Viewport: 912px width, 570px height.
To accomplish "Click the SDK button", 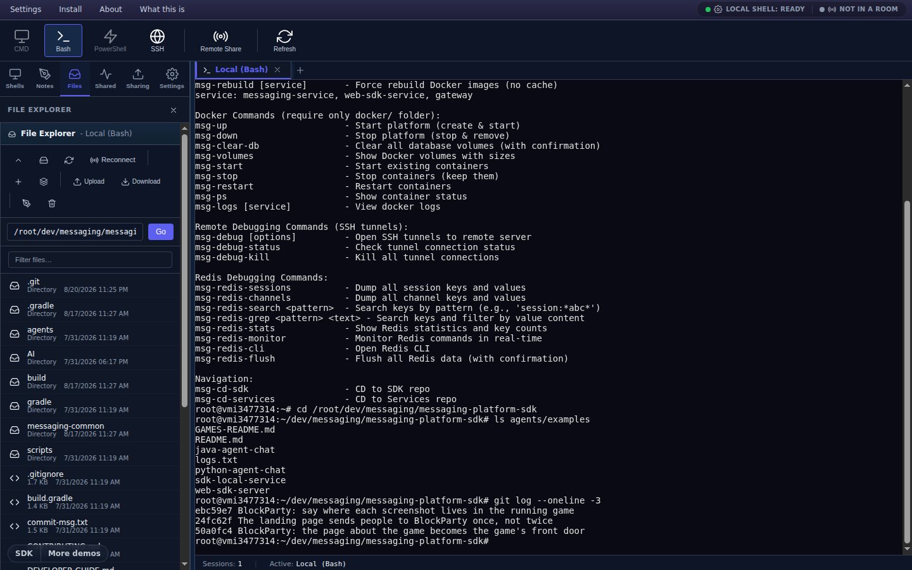I will (x=24, y=554).
